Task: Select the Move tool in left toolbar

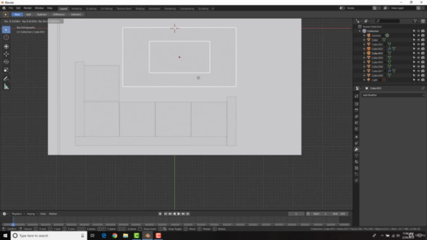Action: click(x=6, y=54)
